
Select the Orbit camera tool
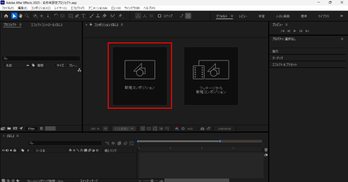tap(35, 16)
